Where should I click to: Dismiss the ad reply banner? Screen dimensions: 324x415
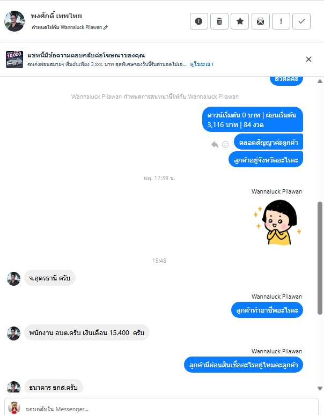[x=308, y=60]
